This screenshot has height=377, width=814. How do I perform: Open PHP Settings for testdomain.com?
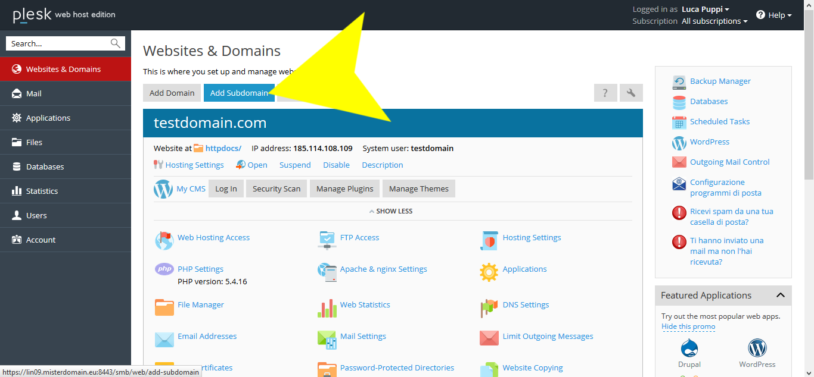click(x=200, y=269)
